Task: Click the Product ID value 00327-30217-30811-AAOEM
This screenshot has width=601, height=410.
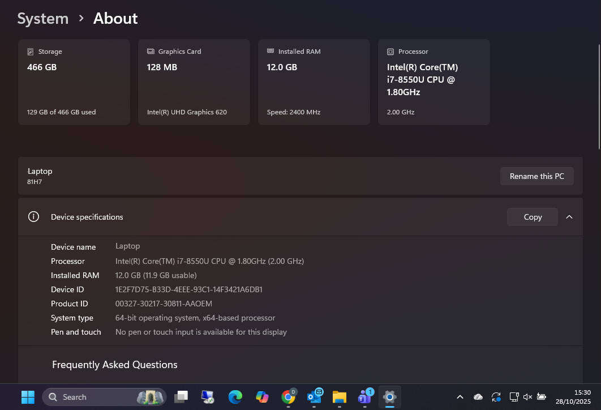Action: point(164,304)
